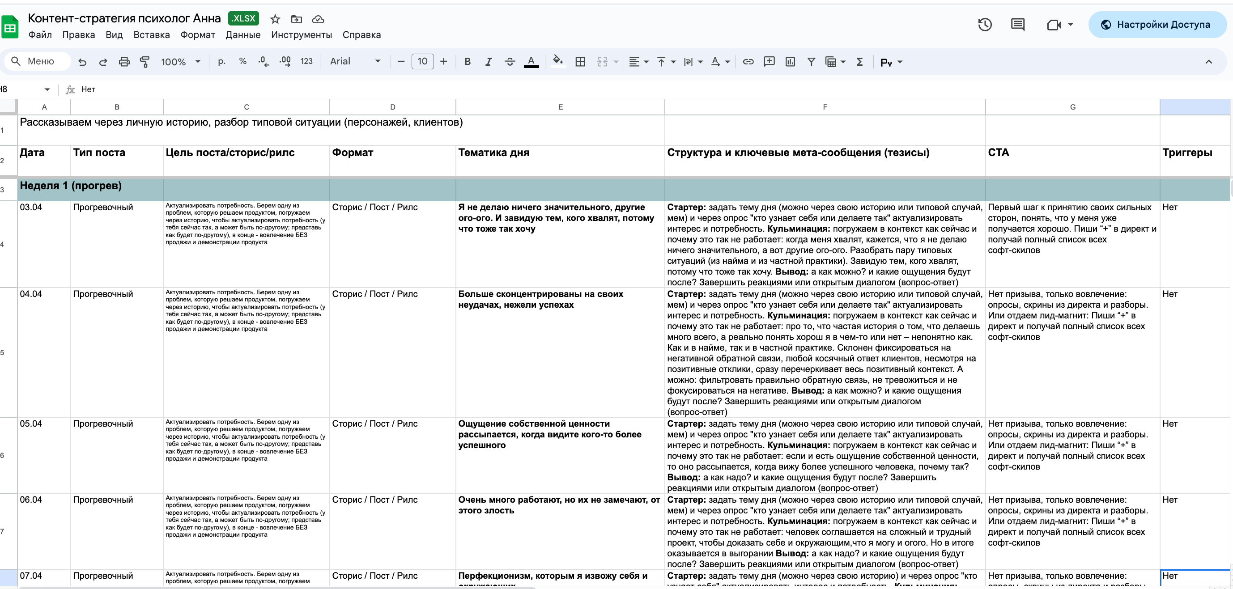Image resolution: width=1233 pixels, height=589 pixels.
Task: Open the zoom 100% dropdown
Action: [x=180, y=62]
